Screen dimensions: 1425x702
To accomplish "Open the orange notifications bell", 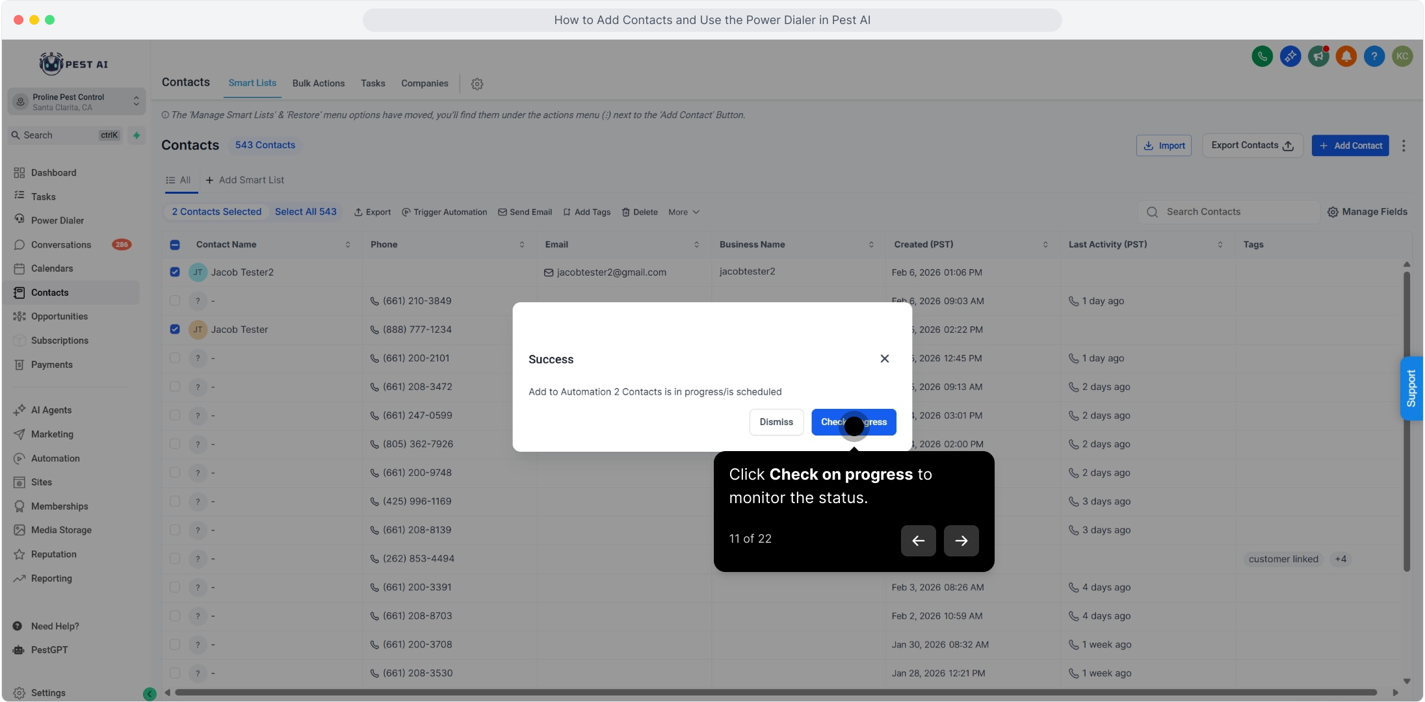I will pyautogui.click(x=1346, y=57).
